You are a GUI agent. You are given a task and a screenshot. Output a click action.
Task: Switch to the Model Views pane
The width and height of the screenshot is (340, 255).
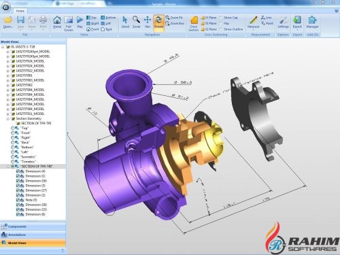pyautogui.click(x=33, y=243)
